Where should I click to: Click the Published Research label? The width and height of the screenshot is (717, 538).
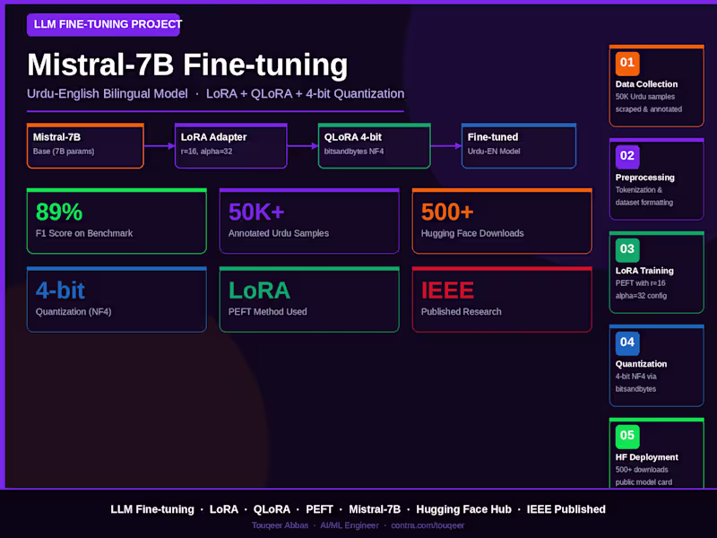pos(461,312)
